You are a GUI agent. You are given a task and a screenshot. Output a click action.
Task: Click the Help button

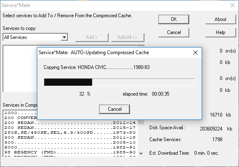(220, 32)
